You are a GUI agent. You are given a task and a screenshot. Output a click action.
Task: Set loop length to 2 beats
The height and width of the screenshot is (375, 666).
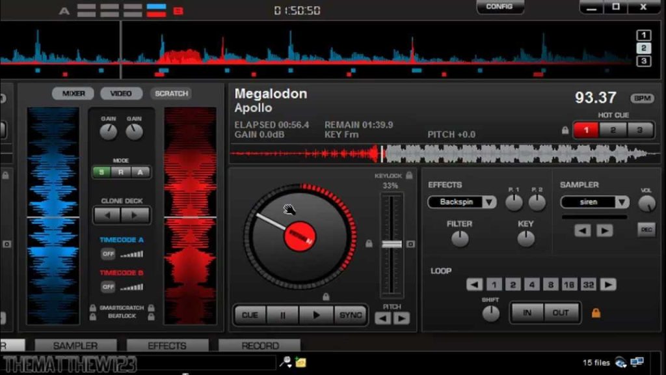(x=513, y=285)
